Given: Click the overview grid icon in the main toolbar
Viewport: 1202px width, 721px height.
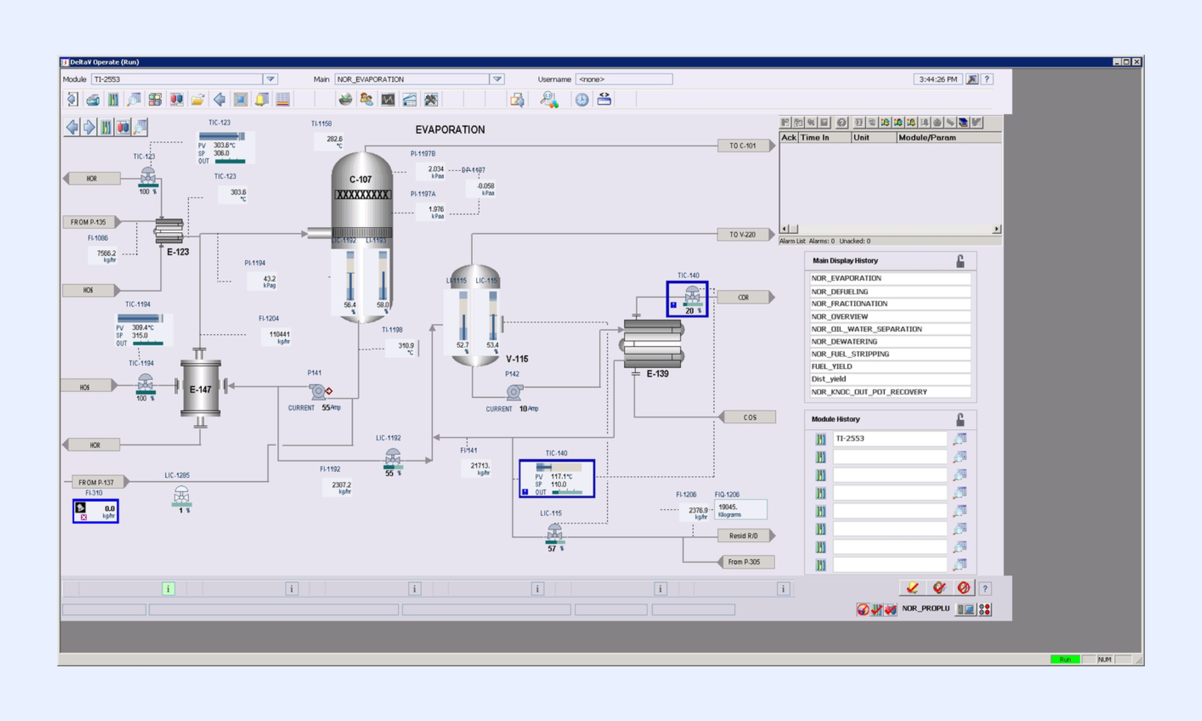Looking at the screenshot, I should pyautogui.click(x=155, y=100).
